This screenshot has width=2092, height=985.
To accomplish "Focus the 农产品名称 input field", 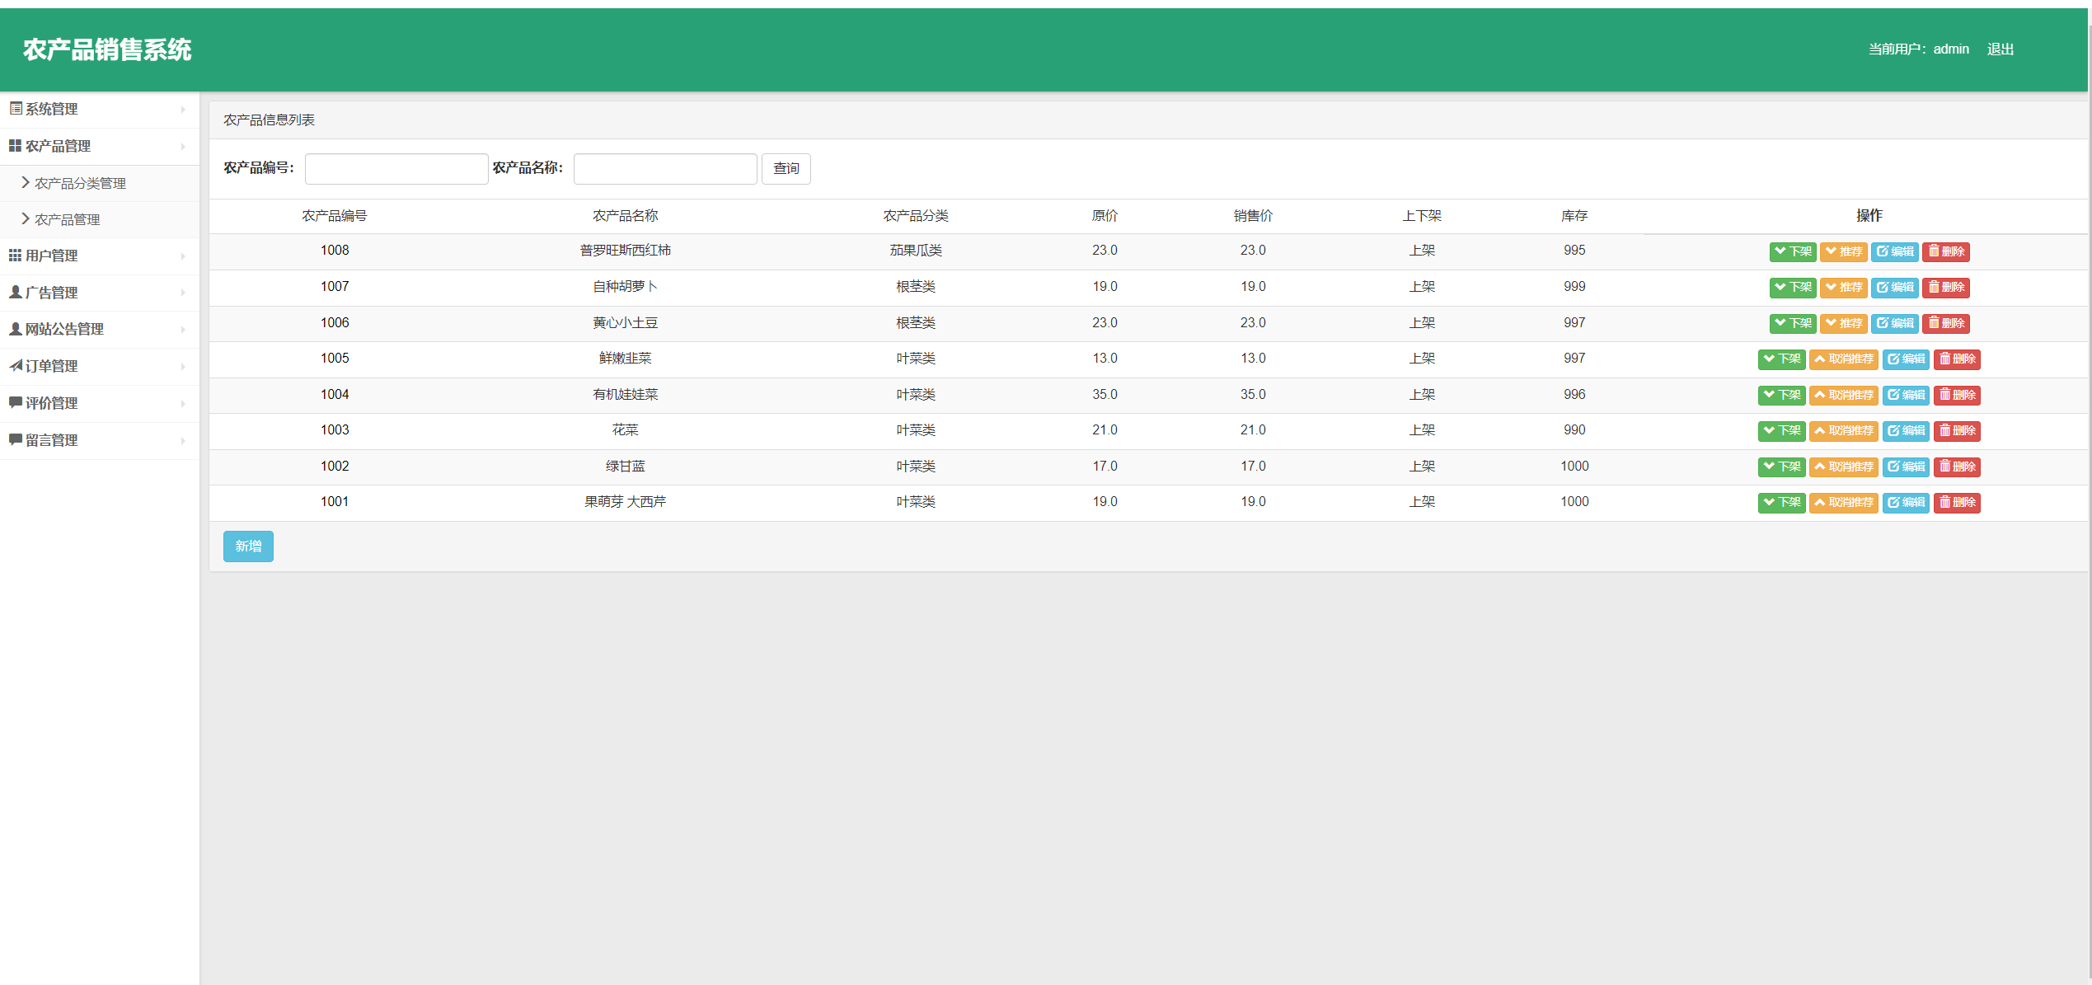I will point(664,168).
